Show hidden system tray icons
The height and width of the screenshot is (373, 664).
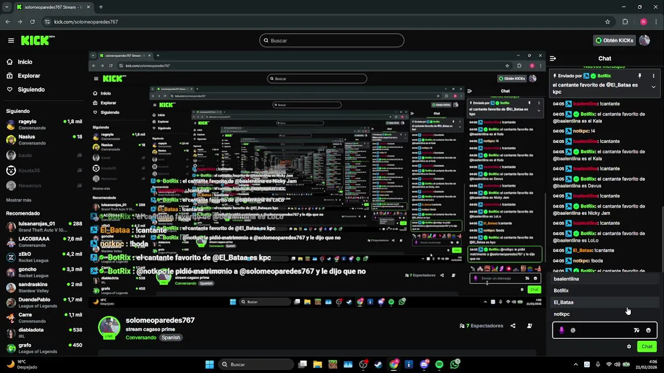click(x=575, y=365)
